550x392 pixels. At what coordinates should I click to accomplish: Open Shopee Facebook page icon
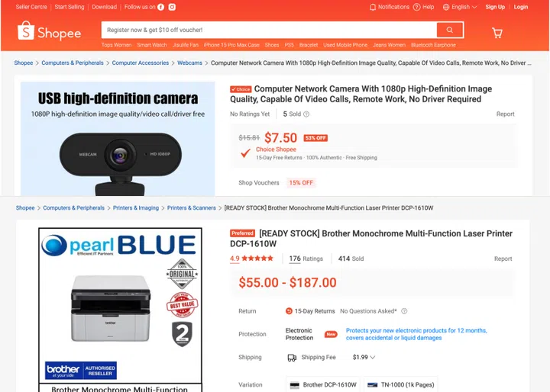(x=160, y=7)
